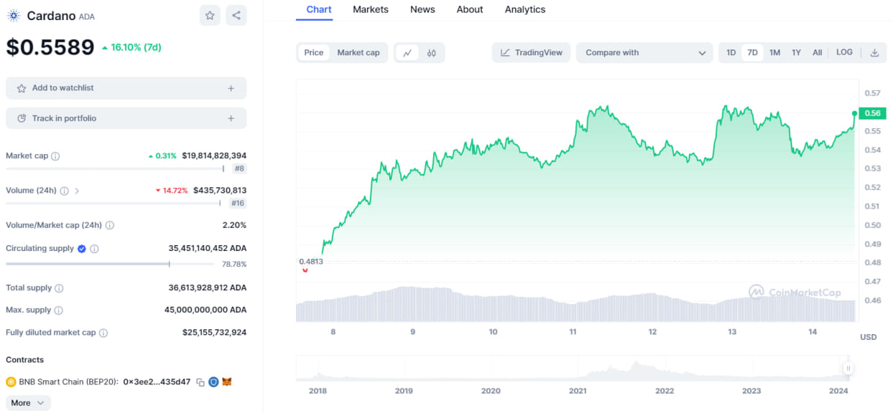Click the BNB Smart Chain logo icon
This screenshot has height=413, width=893.
[11, 382]
